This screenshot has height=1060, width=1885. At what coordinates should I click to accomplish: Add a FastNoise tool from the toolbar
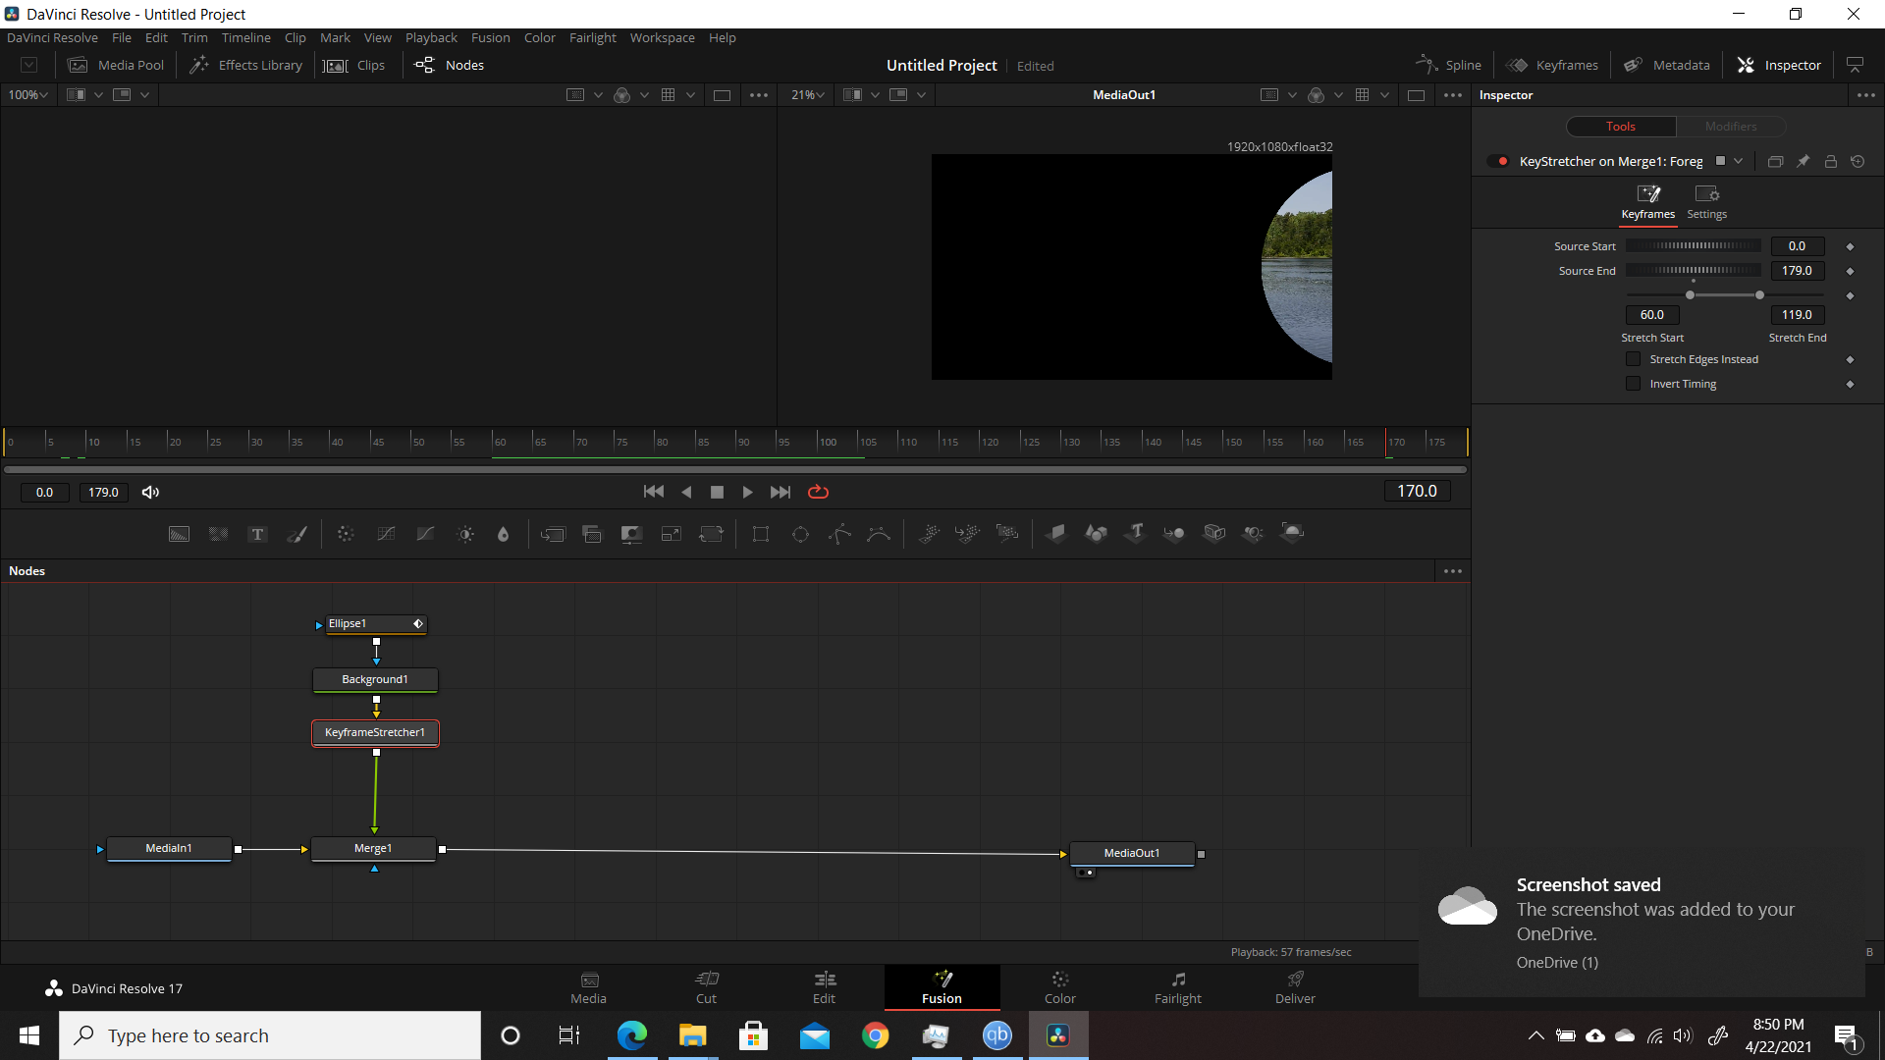click(x=218, y=534)
